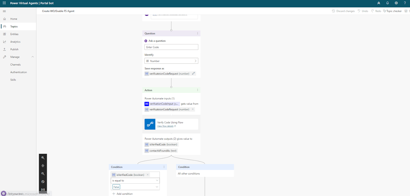Viewport: 410px width, 196px height.
Task: Open the help question mark icon
Action: pos(405,3)
